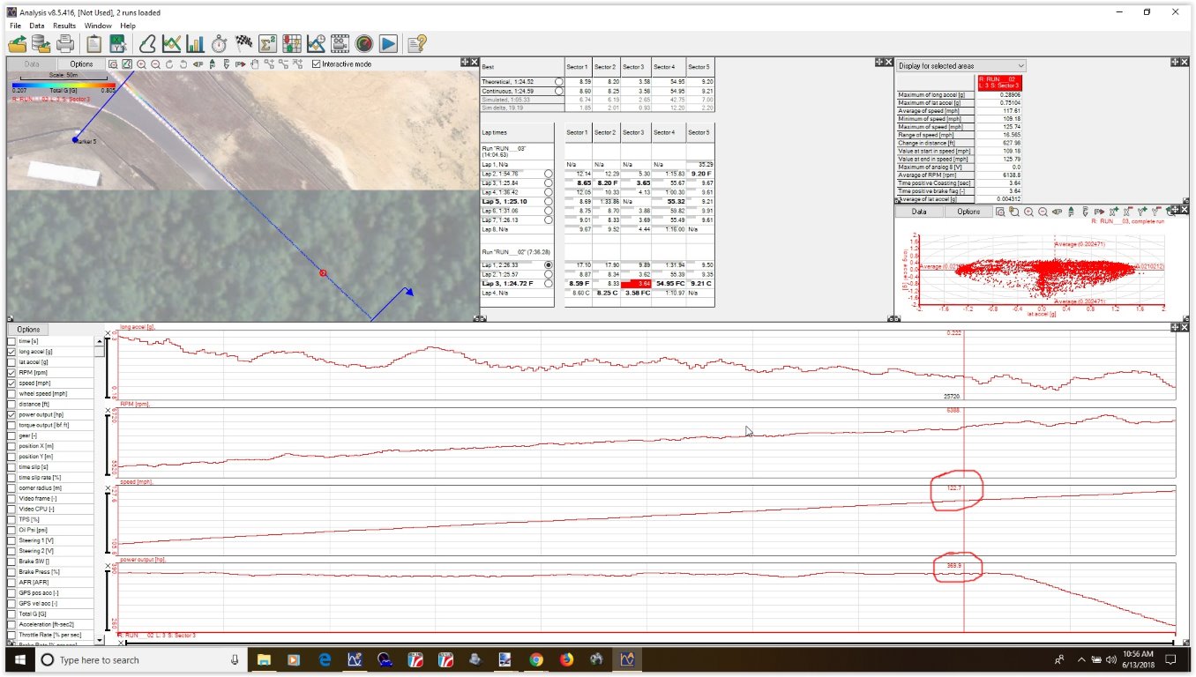The image size is (1196, 677).
Task: Click red marker on track map
Action: (x=323, y=273)
